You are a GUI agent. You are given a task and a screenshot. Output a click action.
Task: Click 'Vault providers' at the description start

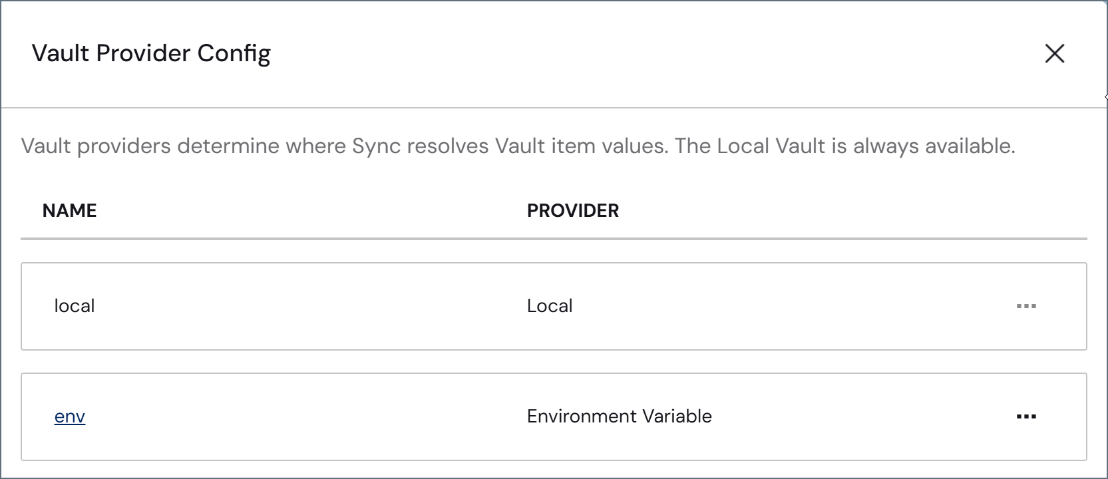(x=96, y=146)
